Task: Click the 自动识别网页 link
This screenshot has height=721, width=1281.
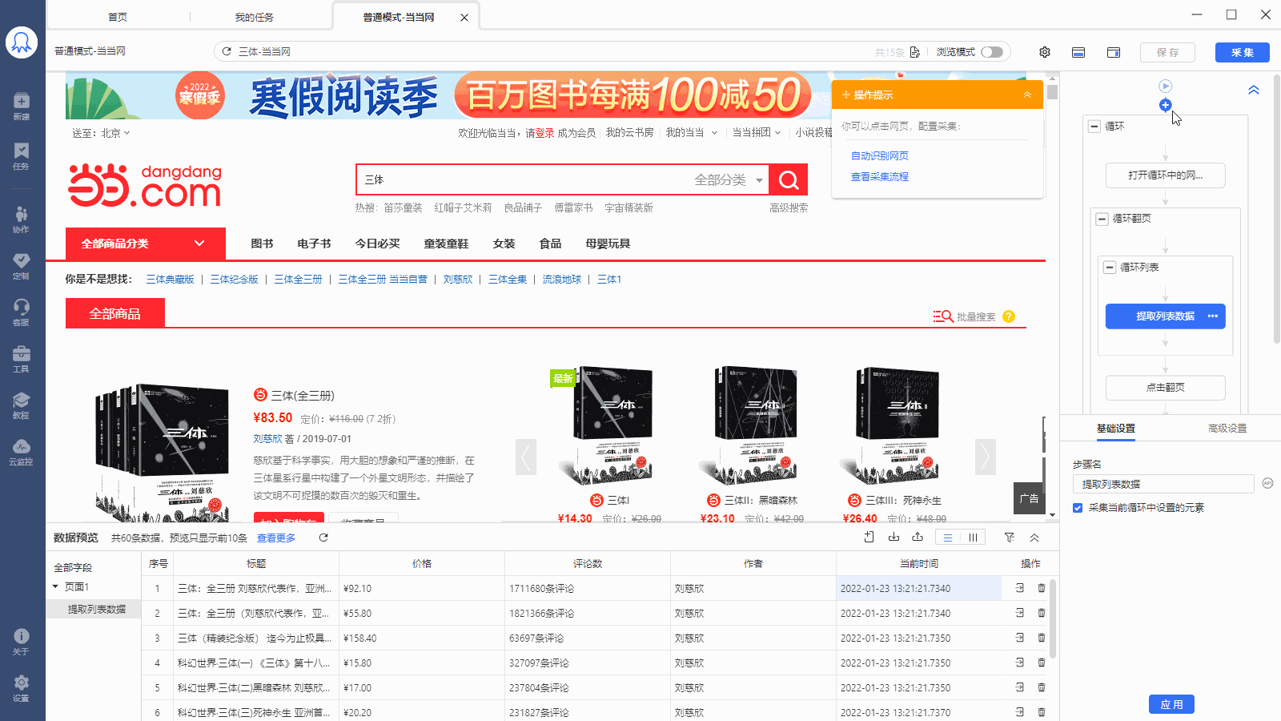Action: click(880, 155)
